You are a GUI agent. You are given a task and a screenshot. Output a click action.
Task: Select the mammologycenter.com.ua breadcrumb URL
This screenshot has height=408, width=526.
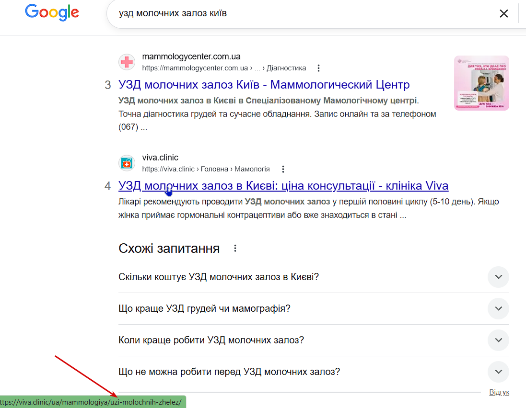[224, 68]
